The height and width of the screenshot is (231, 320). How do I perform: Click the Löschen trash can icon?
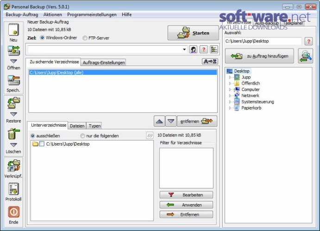[14, 134]
